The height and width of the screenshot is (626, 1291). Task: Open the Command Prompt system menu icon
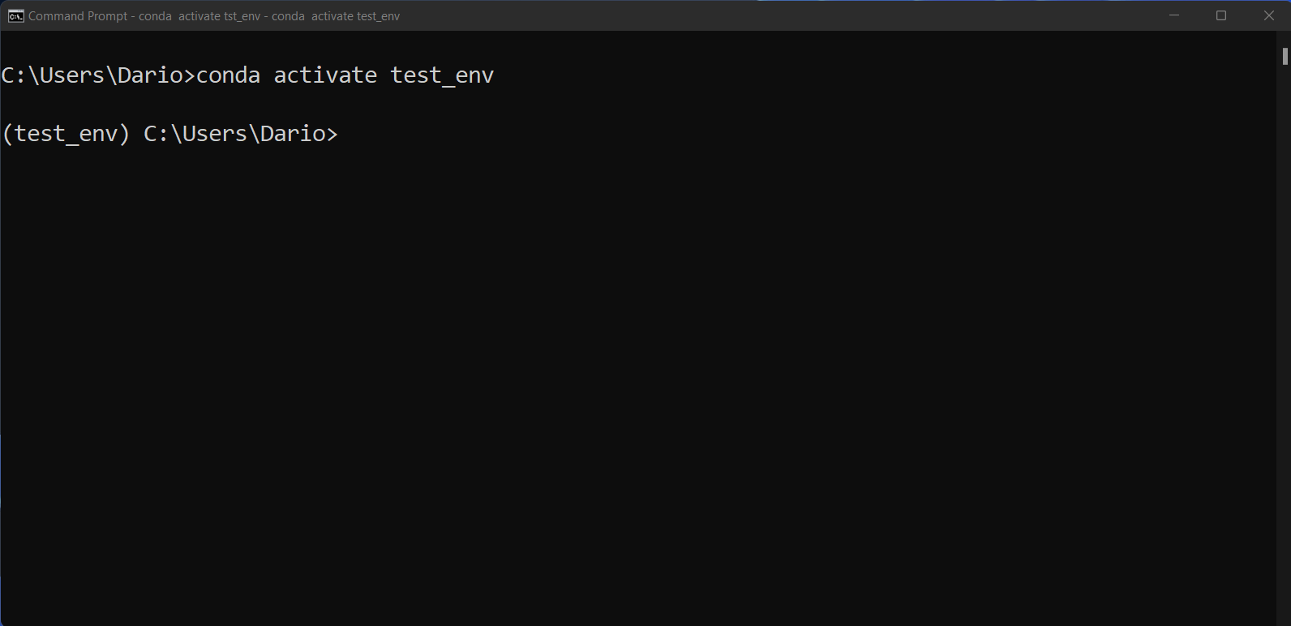pyautogui.click(x=15, y=16)
